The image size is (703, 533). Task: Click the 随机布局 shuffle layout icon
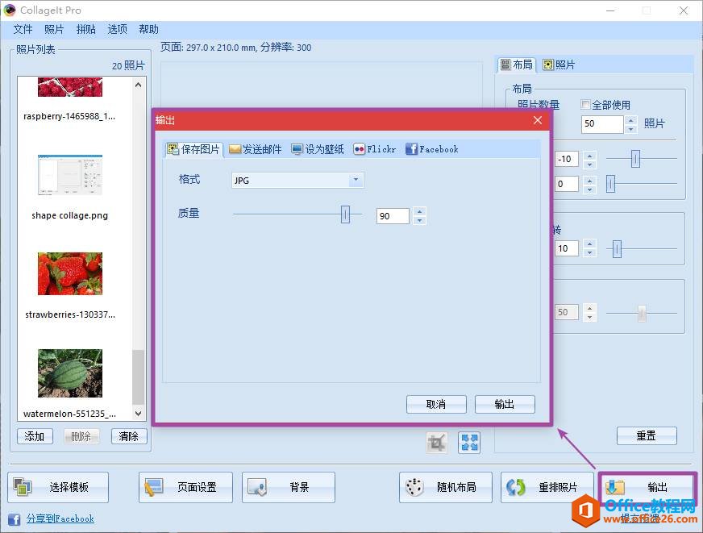(413, 486)
